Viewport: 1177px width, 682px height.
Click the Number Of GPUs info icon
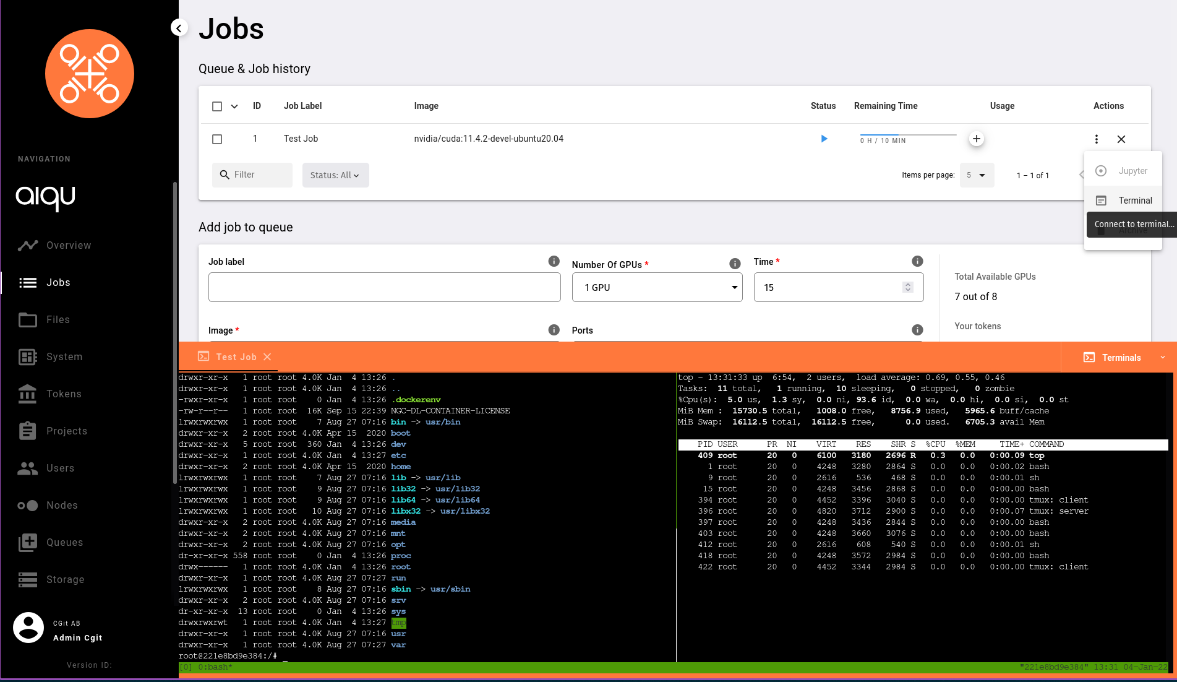pyautogui.click(x=734, y=264)
